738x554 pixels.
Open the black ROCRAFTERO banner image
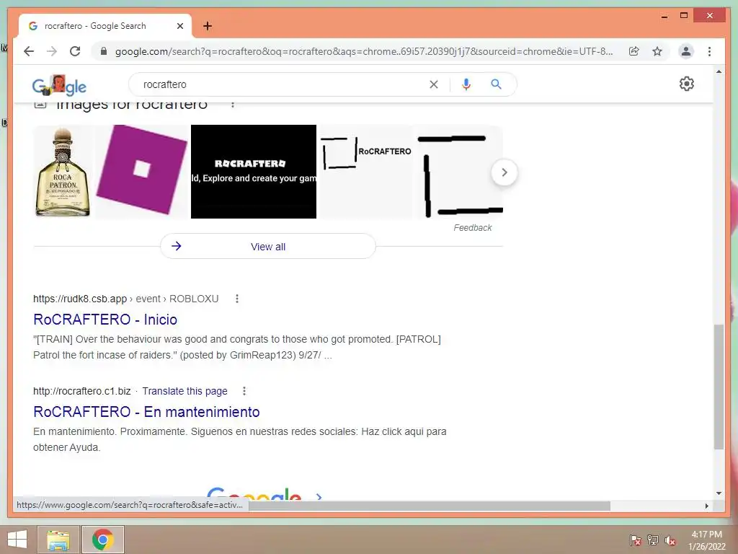(254, 172)
